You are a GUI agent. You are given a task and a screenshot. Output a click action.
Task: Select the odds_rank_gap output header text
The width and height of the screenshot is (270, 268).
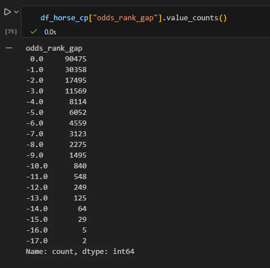tap(54, 48)
